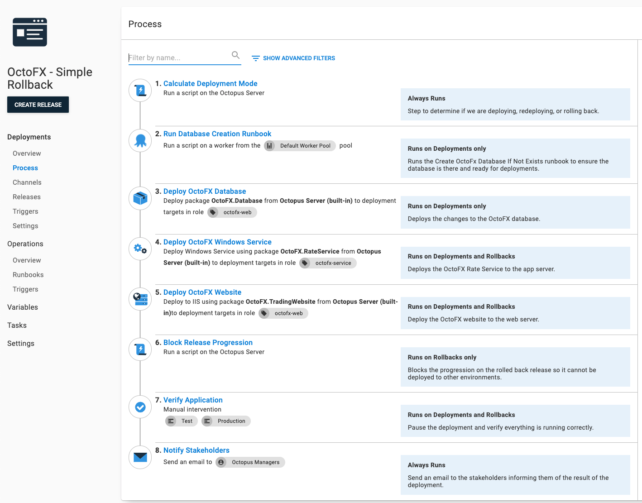Click the CREATE RELEASE button
Viewport: 642px width, 503px height.
pyautogui.click(x=38, y=105)
